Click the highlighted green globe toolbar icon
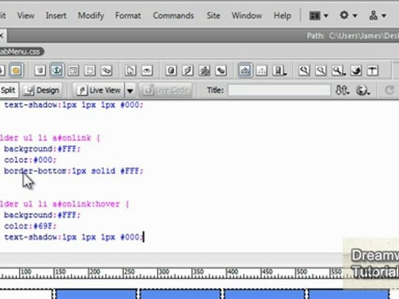 57,71
